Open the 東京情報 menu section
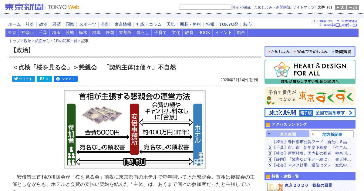Screen dimensions: 364x191 pos(123,25)
